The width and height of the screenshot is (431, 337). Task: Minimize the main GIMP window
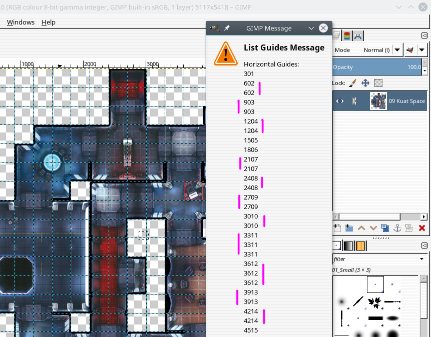click(x=399, y=7)
